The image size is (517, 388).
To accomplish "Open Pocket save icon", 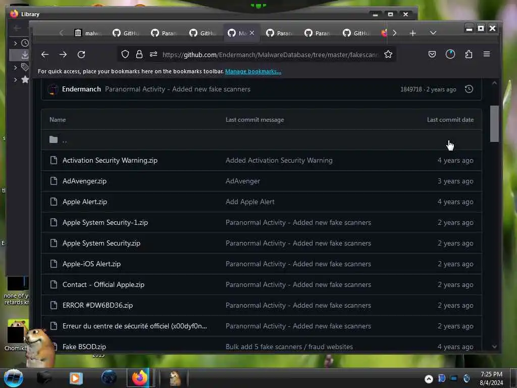I will pyautogui.click(x=432, y=54).
